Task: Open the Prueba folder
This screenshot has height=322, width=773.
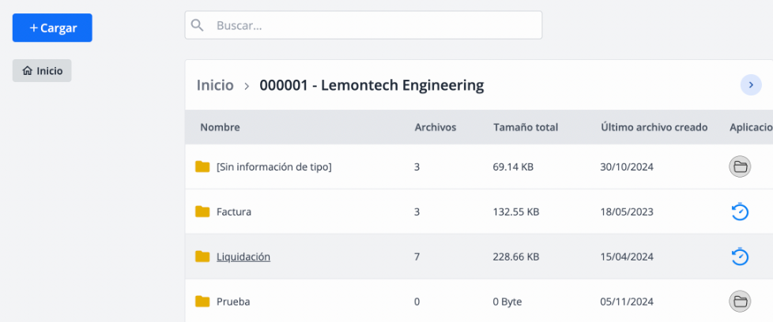Action: tap(233, 301)
